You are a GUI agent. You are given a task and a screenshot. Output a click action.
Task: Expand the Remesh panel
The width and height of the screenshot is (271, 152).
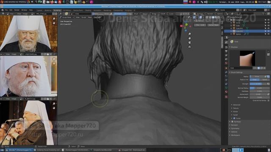[234, 125]
